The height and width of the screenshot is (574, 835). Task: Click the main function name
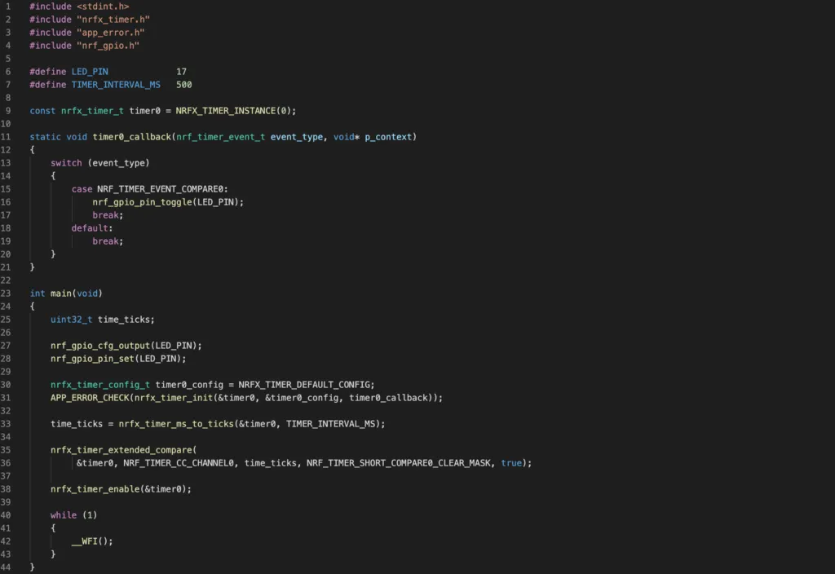61,294
